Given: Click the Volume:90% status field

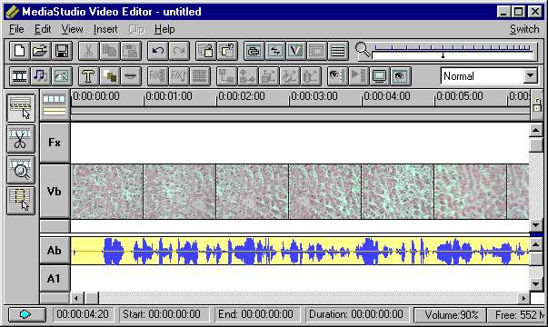Looking at the screenshot, I should (451, 315).
